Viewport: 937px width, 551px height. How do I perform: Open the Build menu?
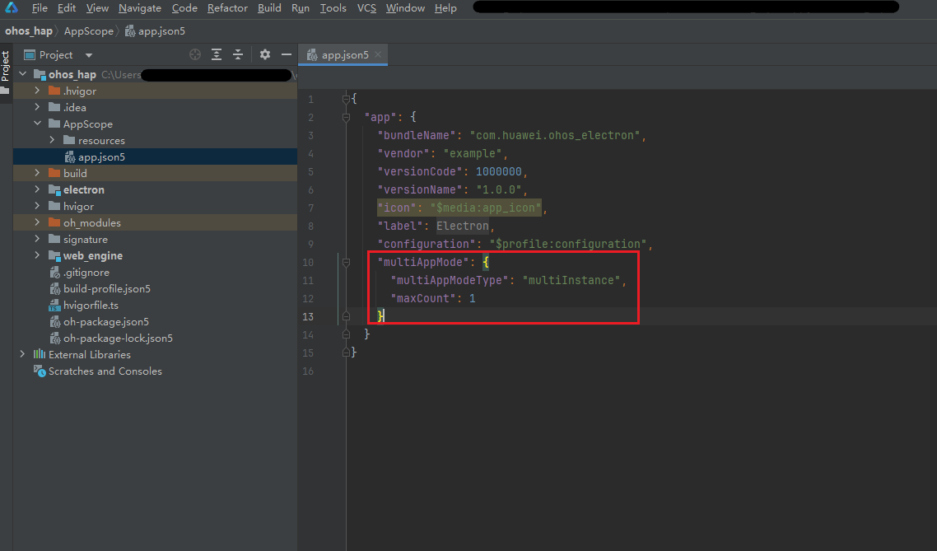pos(269,8)
